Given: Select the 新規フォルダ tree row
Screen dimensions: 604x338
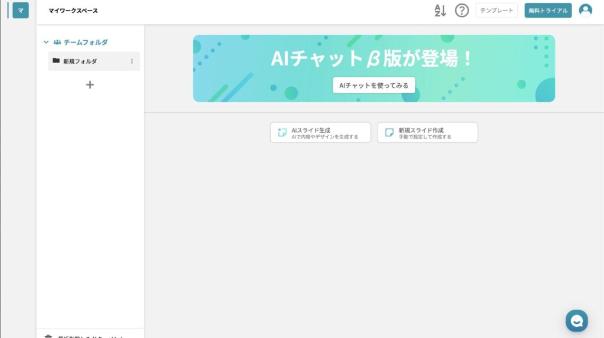Looking at the screenshot, I should 94,61.
